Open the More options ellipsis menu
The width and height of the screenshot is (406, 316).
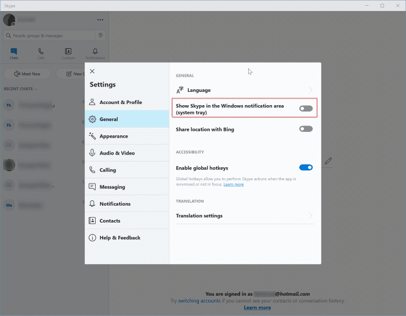(100, 20)
